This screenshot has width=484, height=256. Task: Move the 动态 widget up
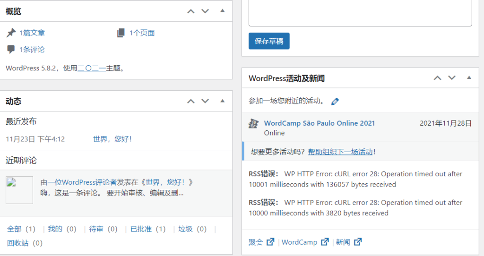click(x=191, y=101)
